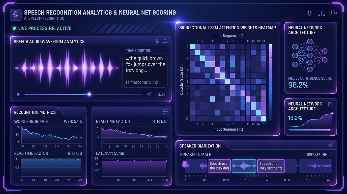
Task: Mute the audio with speaker icon near 0:42
Action: (x=150, y=94)
